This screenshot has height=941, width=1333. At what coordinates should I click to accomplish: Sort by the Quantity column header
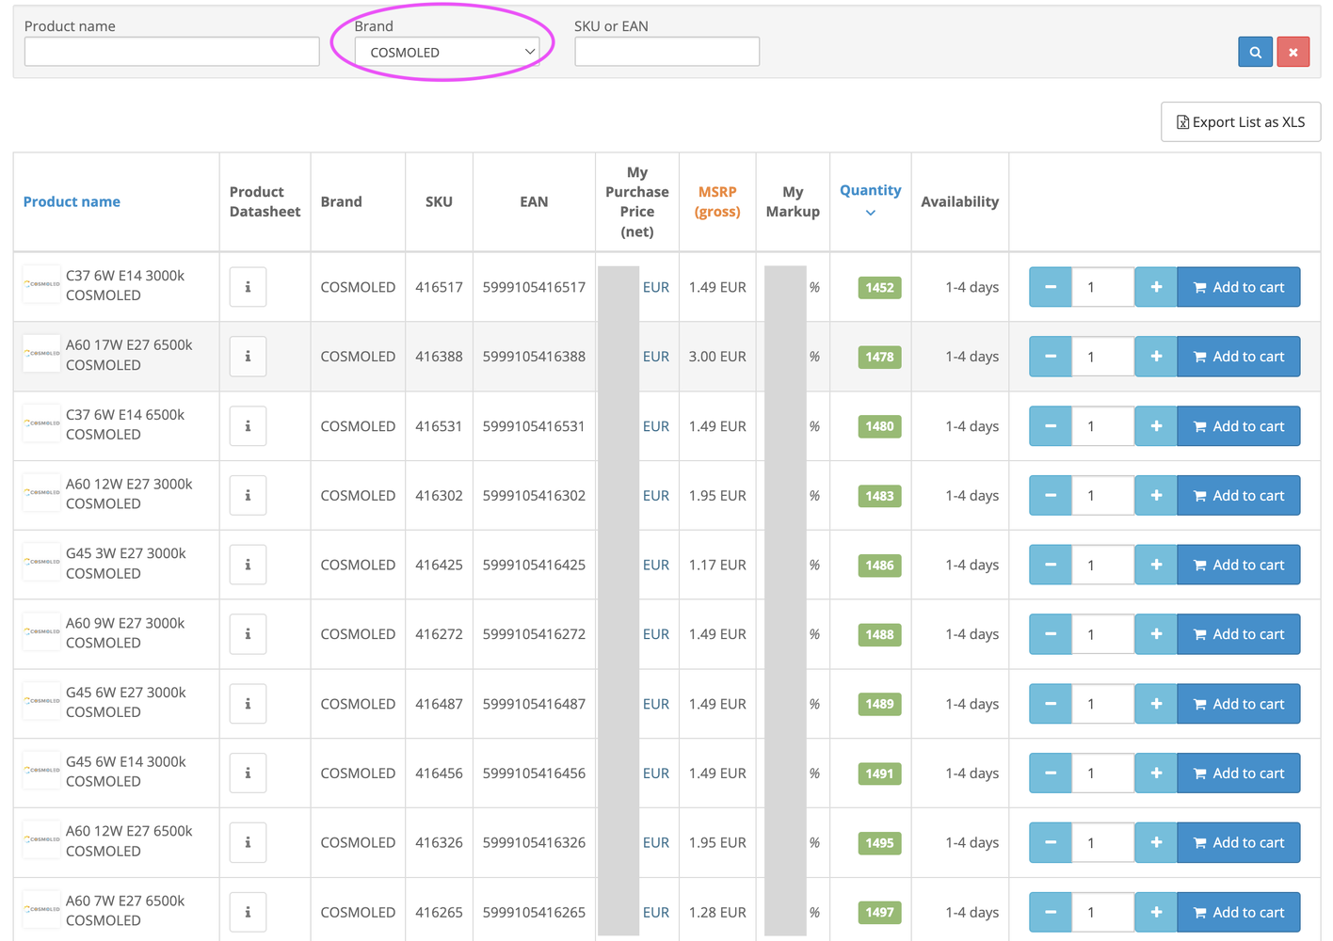click(870, 190)
